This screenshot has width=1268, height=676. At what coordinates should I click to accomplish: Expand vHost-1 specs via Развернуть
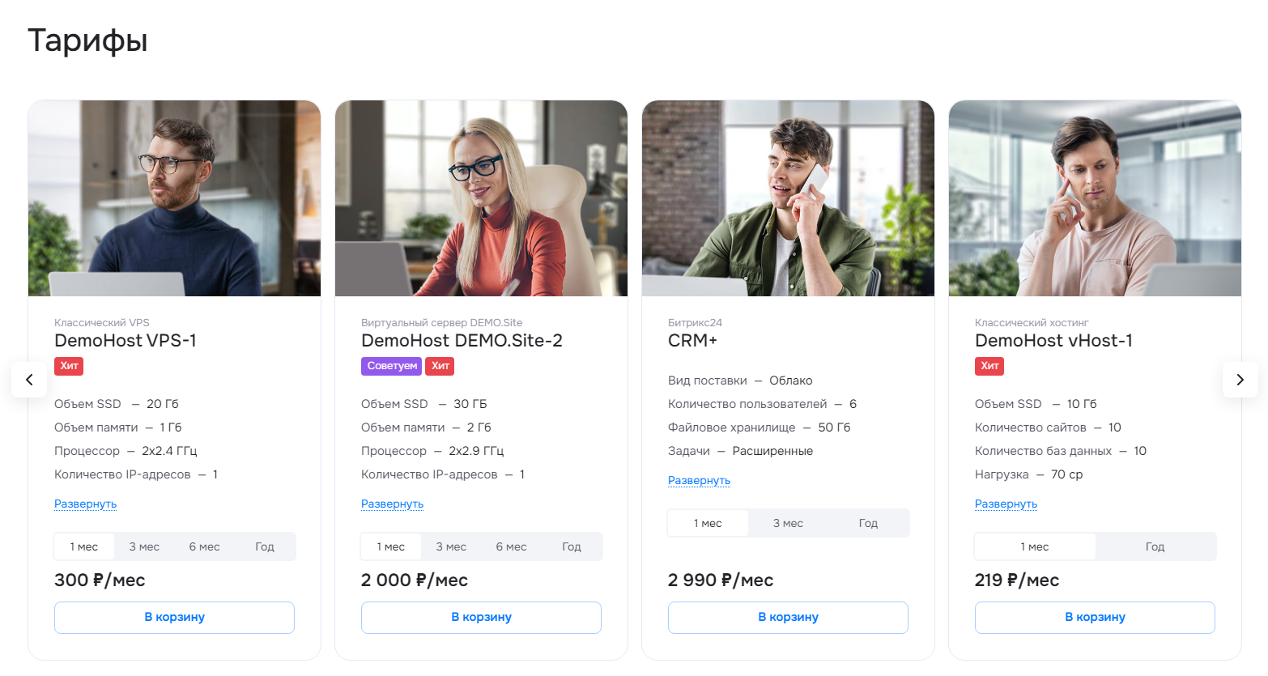pos(1006,504)
